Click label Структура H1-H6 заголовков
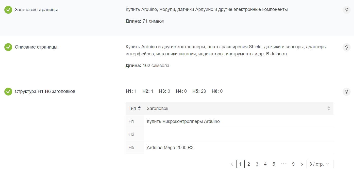The height and width of the screenshot is (173, 354). click(45, 91)
